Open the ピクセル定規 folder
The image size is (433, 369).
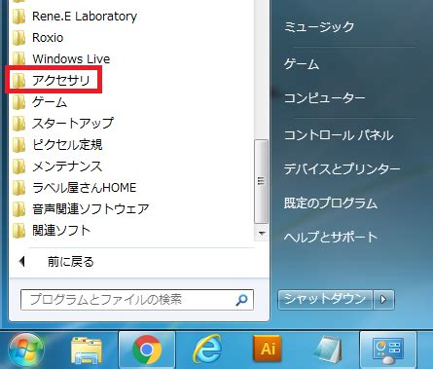tap(67, 144)
